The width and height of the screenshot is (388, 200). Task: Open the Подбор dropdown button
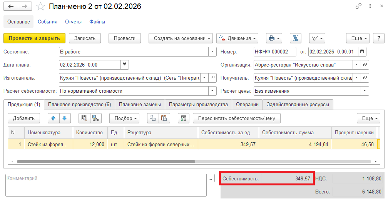124,118
